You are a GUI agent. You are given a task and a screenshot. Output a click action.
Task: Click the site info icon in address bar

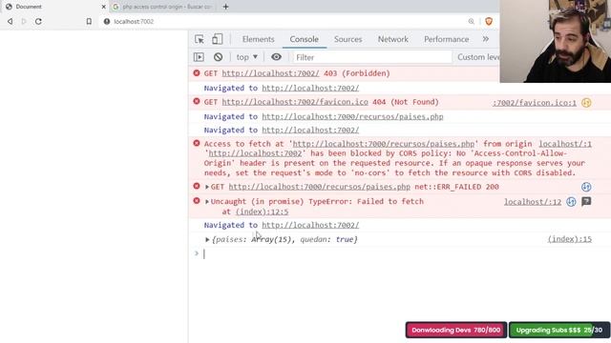107,21
